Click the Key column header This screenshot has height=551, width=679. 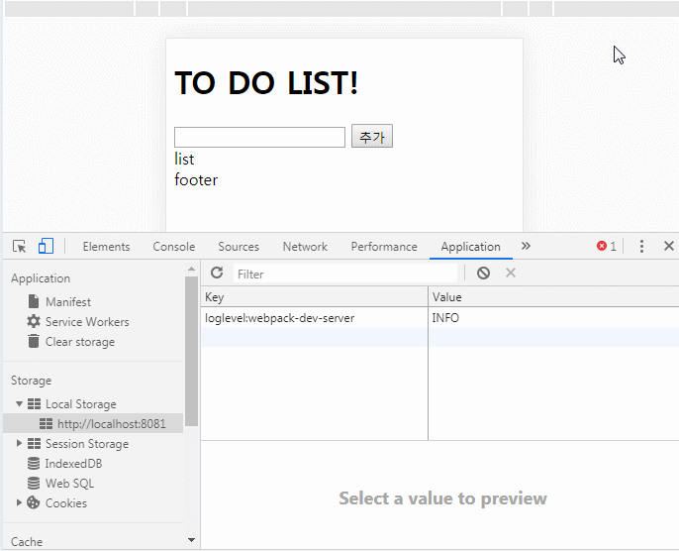[x=314, y=297]
